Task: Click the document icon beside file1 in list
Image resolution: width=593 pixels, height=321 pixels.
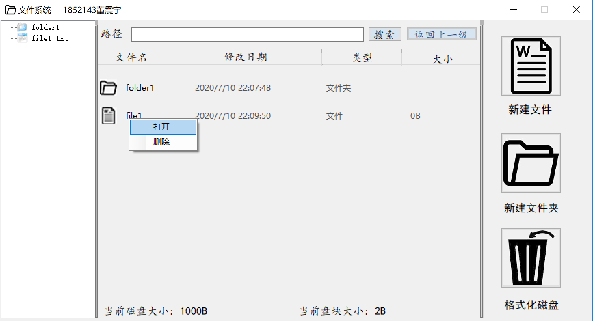Action: point(108,116)
